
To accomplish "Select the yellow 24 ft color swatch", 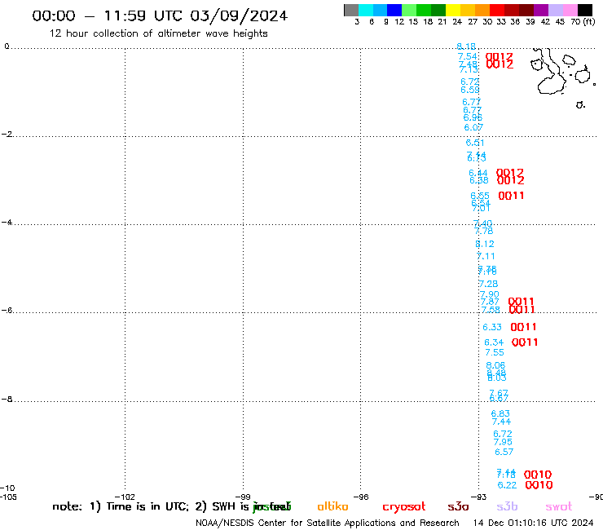I will (x=453, y=10).
